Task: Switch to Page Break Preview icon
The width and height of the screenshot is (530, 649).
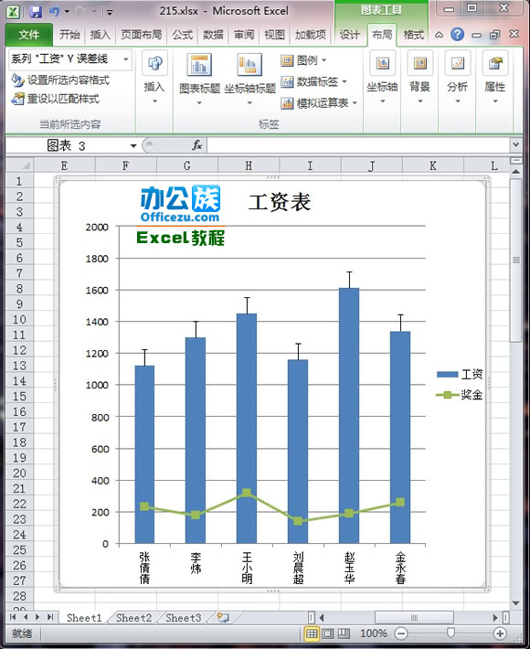Action: point(344,633)
